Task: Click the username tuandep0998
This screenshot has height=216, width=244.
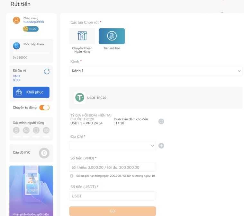Action: tap(34, 22)
